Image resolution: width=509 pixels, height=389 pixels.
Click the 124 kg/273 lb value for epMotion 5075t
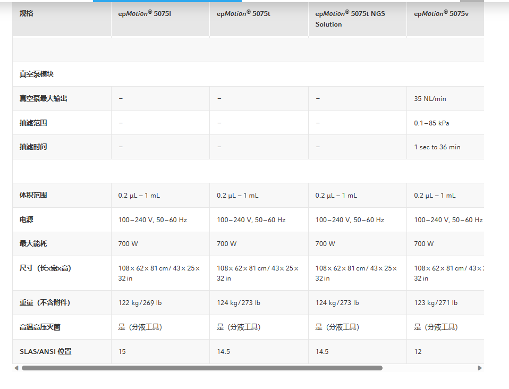[x=239, y=303]
